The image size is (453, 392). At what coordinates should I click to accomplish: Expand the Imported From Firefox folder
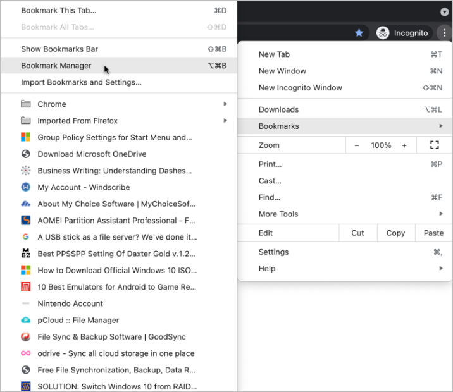(x=77, y=121)
